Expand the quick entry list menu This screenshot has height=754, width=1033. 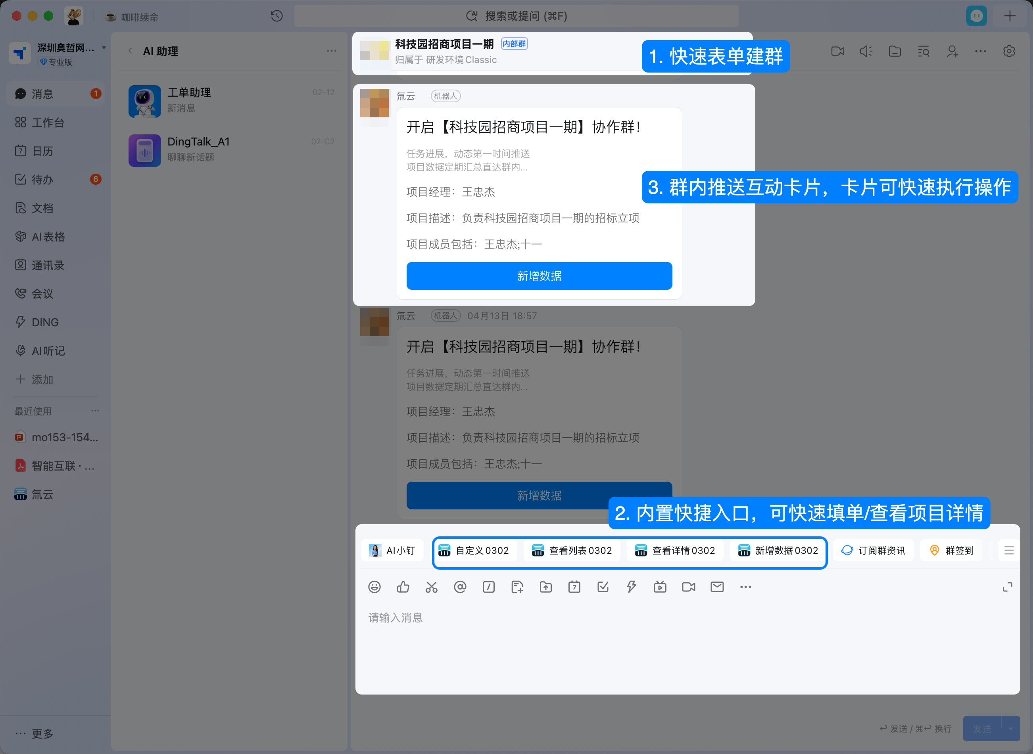pos(1009,551)
